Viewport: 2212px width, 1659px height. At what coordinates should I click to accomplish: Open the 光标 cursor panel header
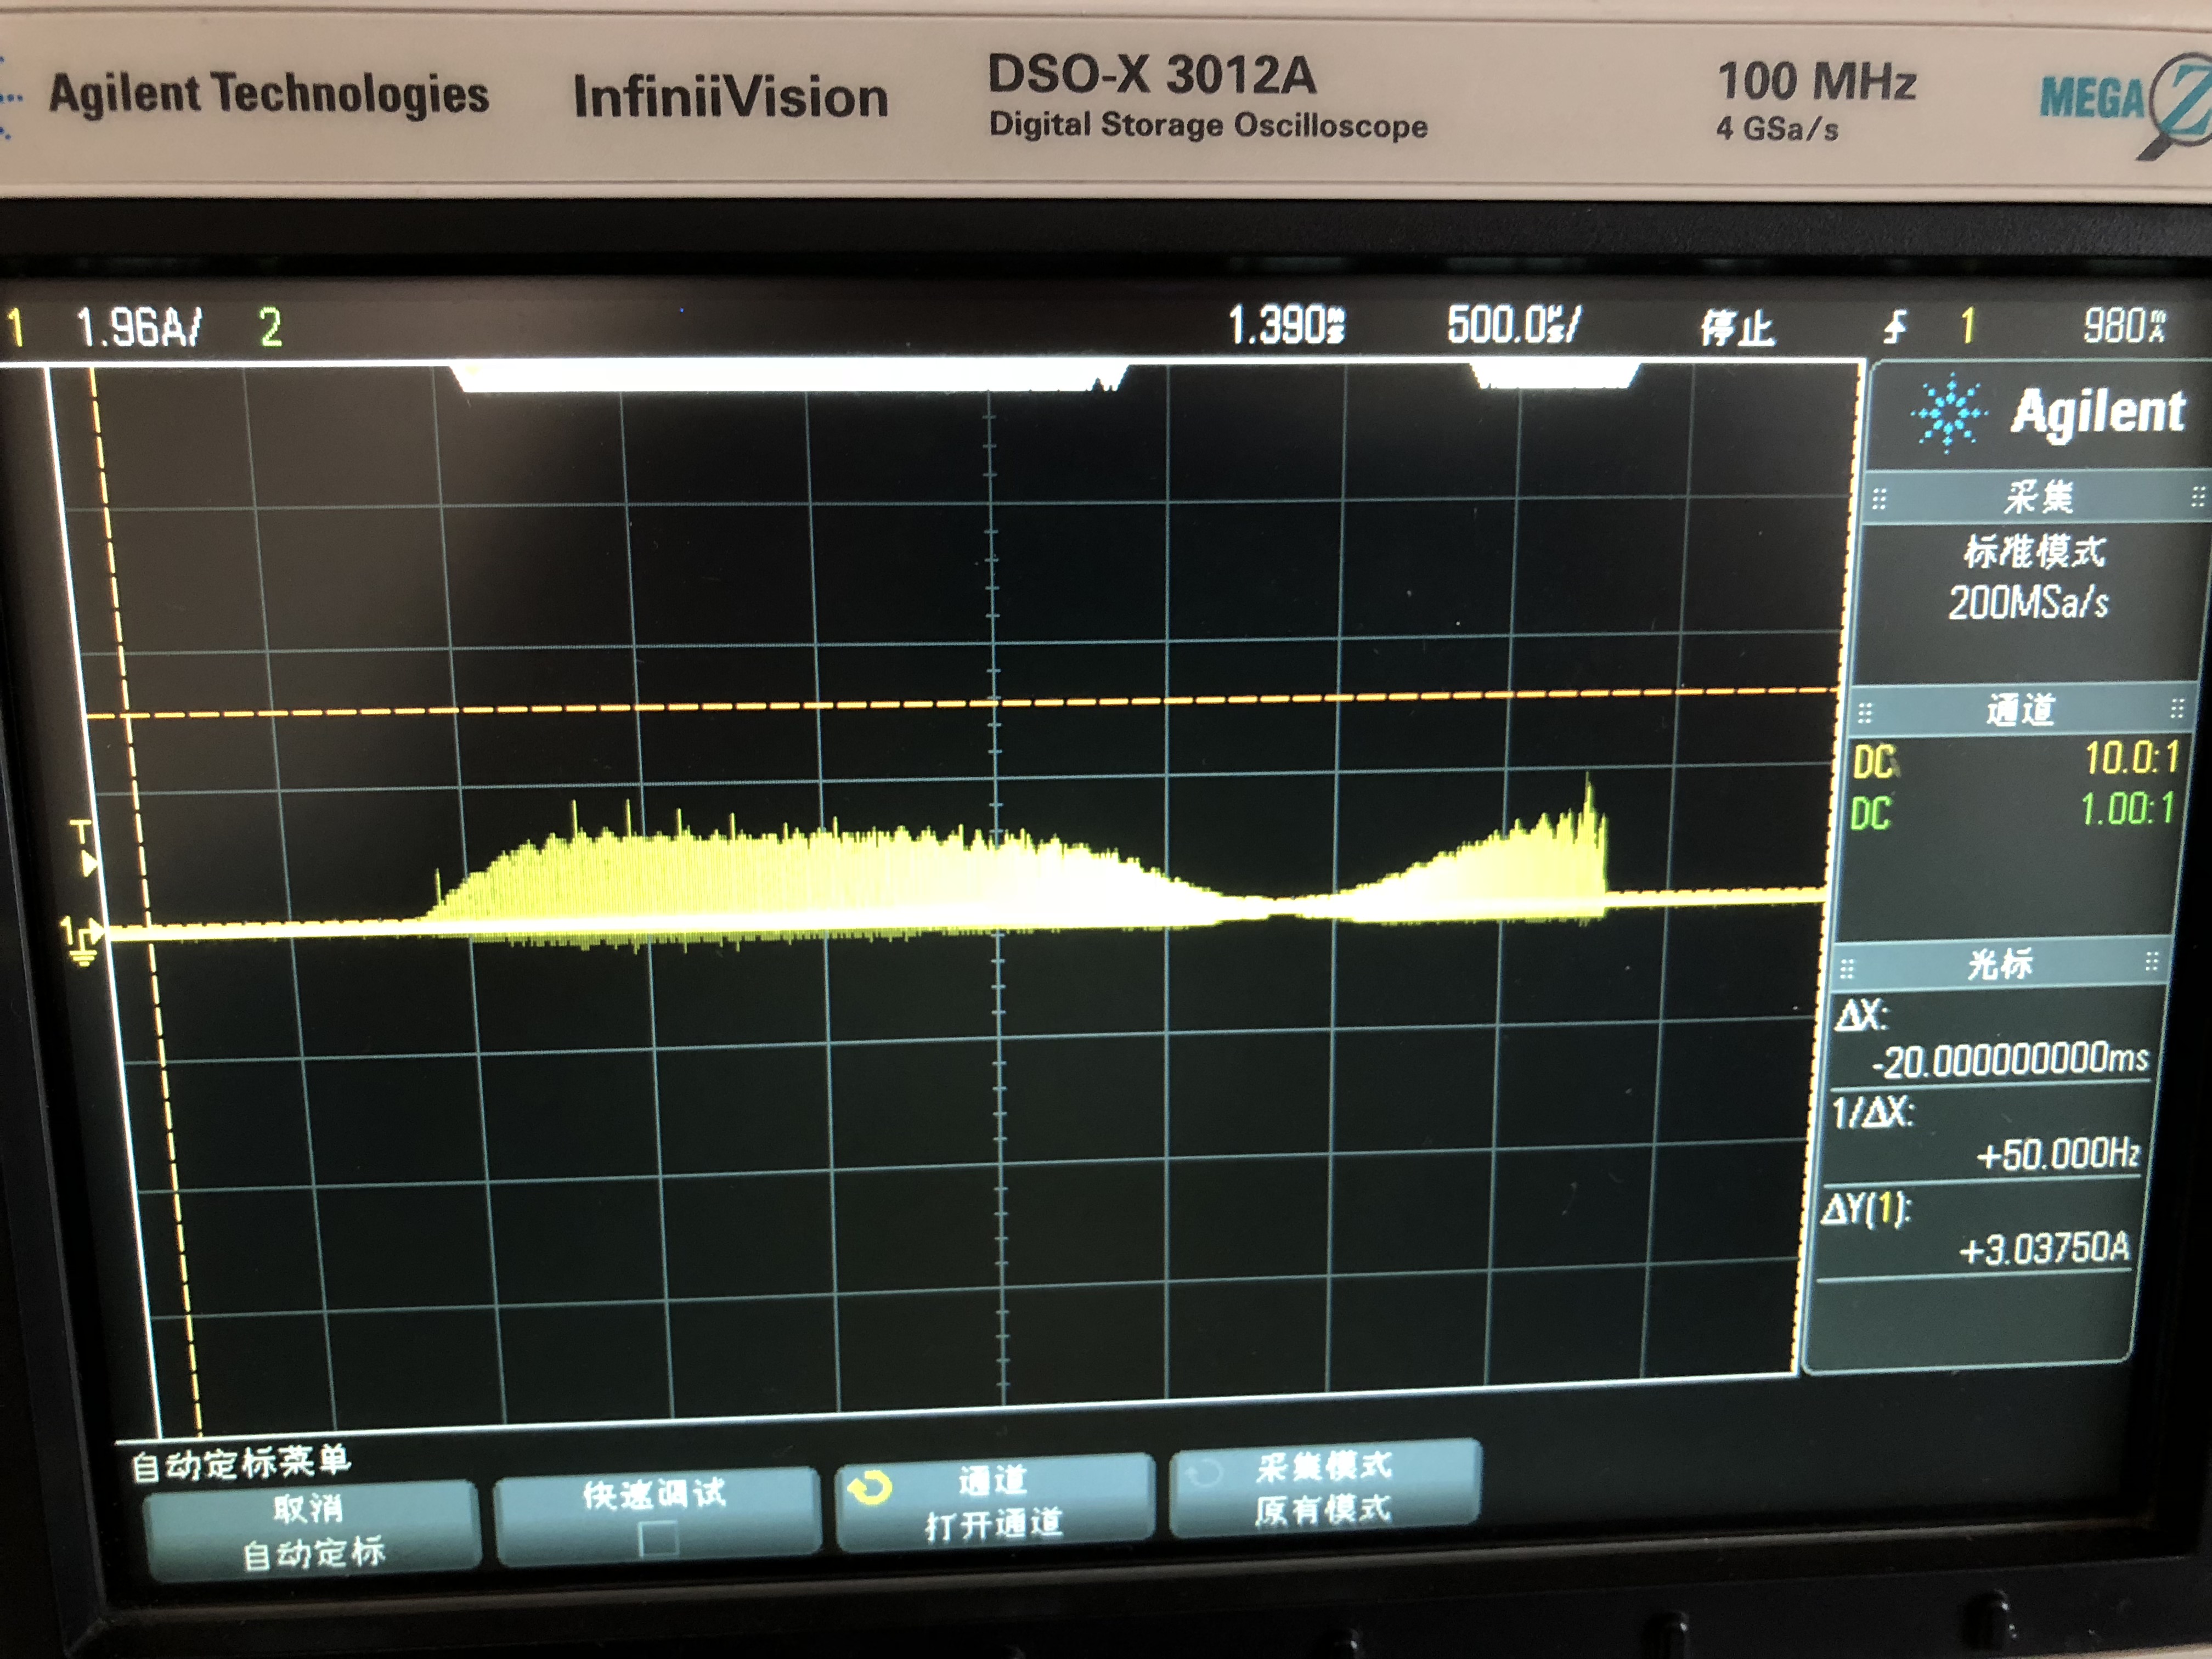click(2000, 964)
